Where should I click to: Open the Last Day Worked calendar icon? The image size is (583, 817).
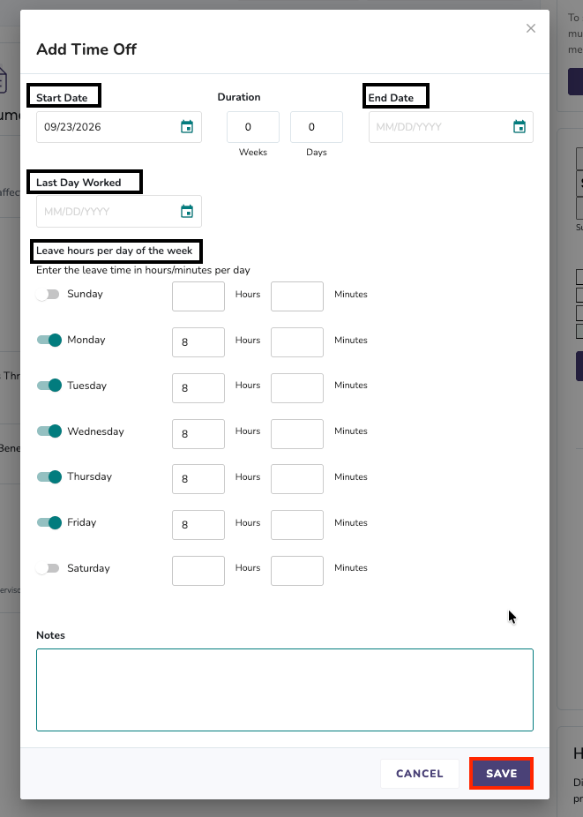click(186, 211)
